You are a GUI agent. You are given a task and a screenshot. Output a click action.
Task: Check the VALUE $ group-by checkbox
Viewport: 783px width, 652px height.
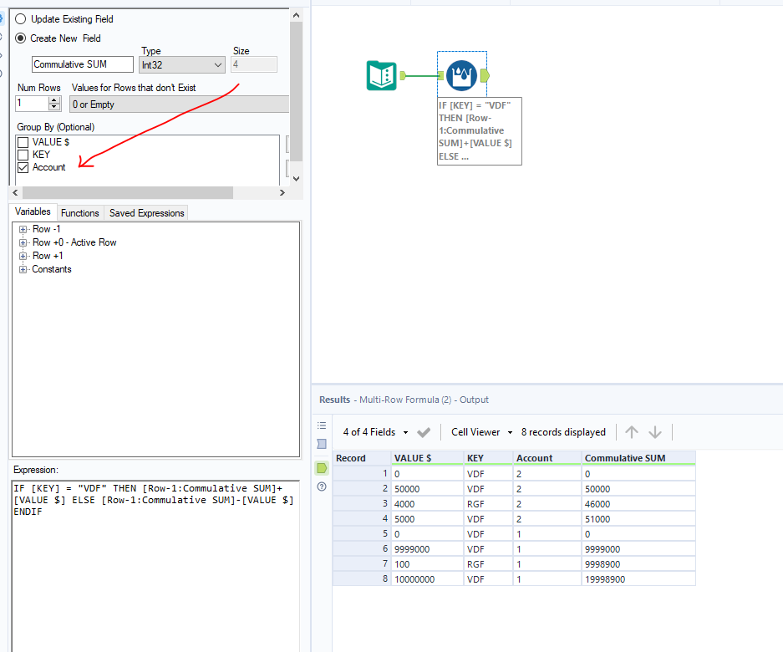[x=23, y=142]
